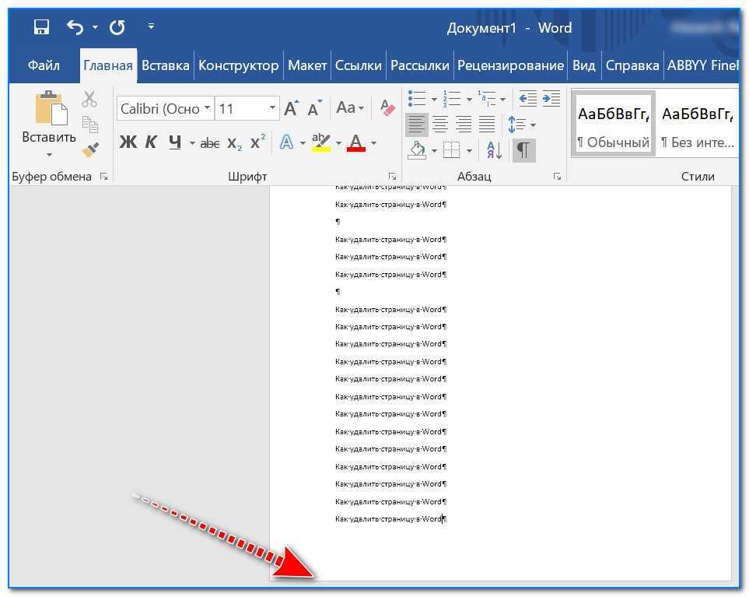Open the Рассылки tab
The image size is (749, 597).
coord(420,65)
